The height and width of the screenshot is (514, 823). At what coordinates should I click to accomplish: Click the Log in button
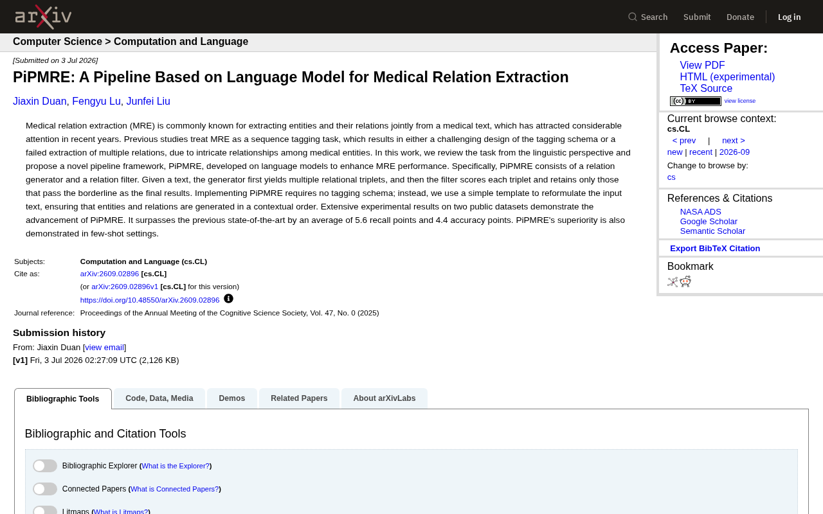tap(790, 17)
